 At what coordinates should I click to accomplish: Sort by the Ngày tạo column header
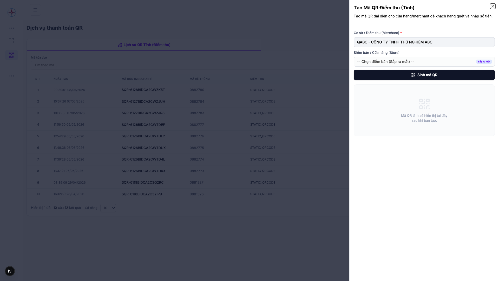(61, 79)
